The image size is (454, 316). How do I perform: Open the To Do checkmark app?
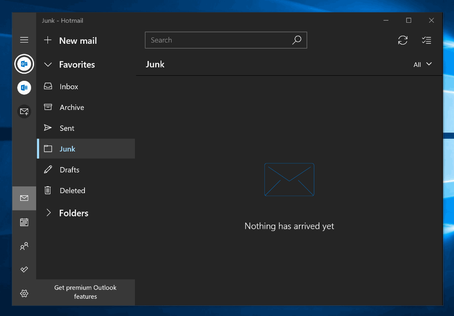24,270
